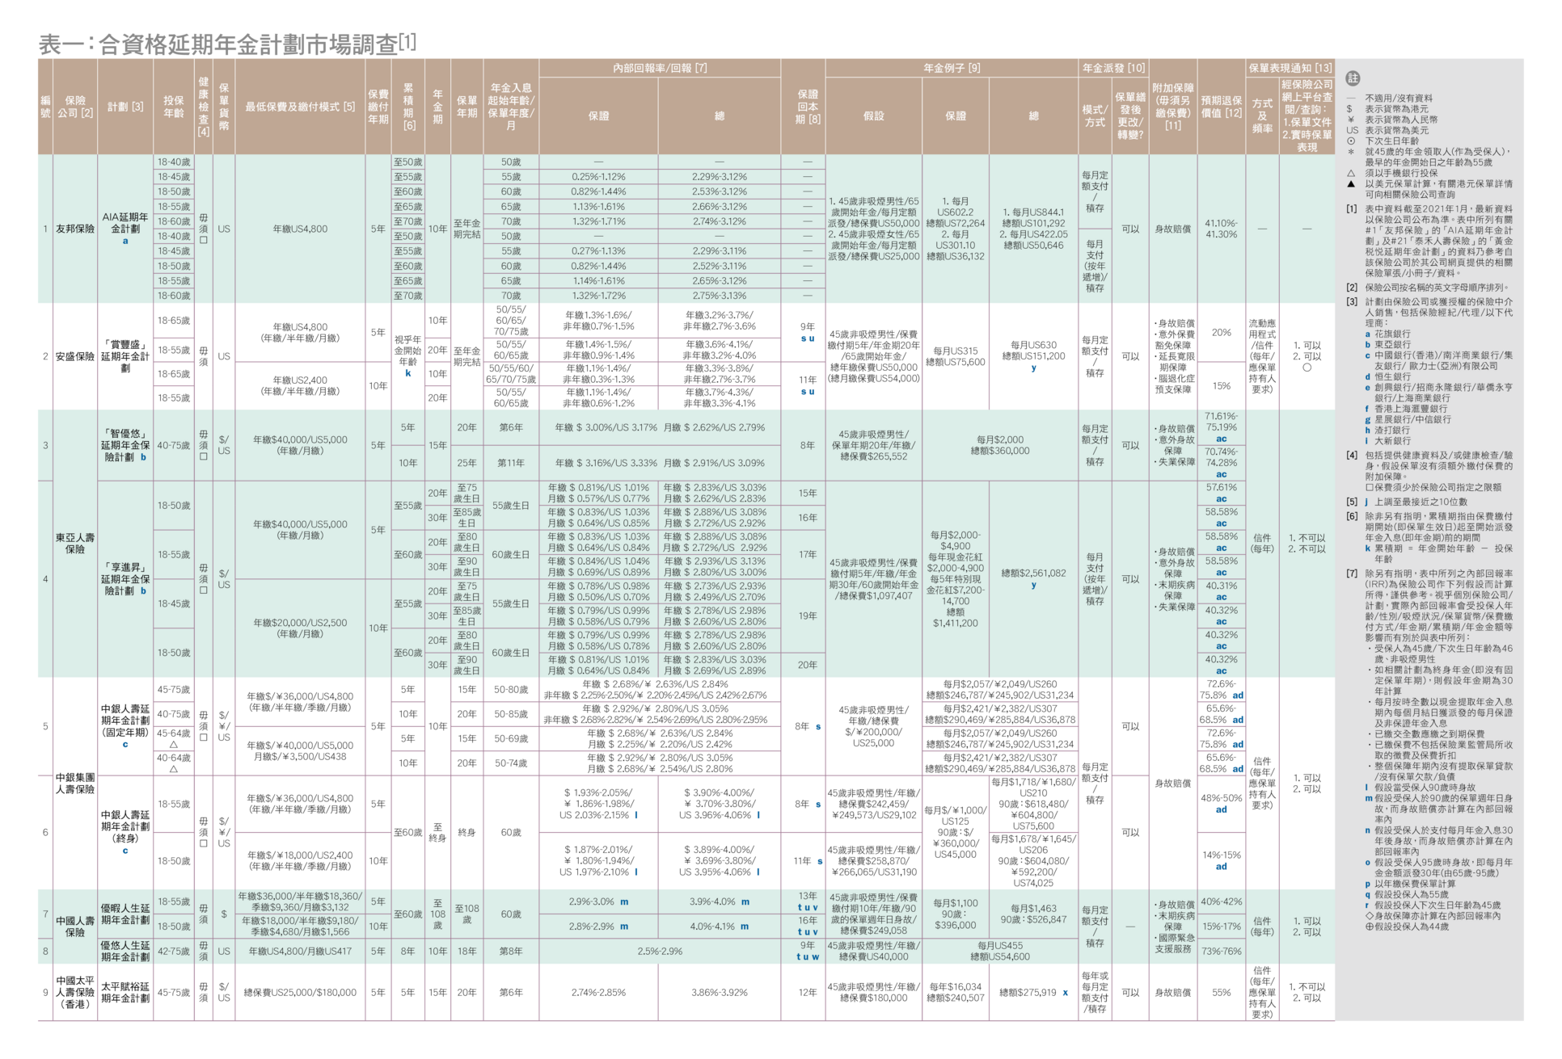
Task: Select the 安盛保險 company cell
Action: click(x=75, y=356)
